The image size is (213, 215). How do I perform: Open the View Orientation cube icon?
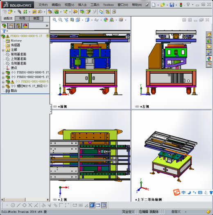(78, 20)
